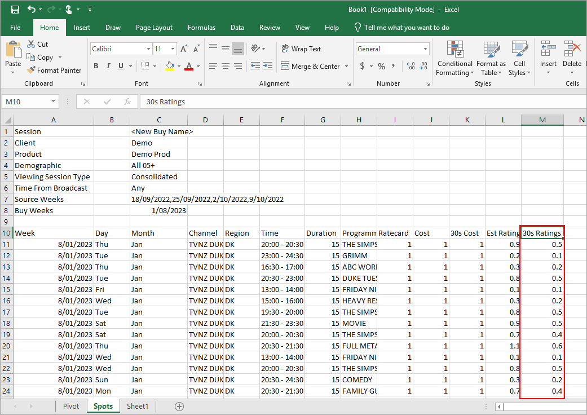Decrease font size with the smaller A

(197, 49)
